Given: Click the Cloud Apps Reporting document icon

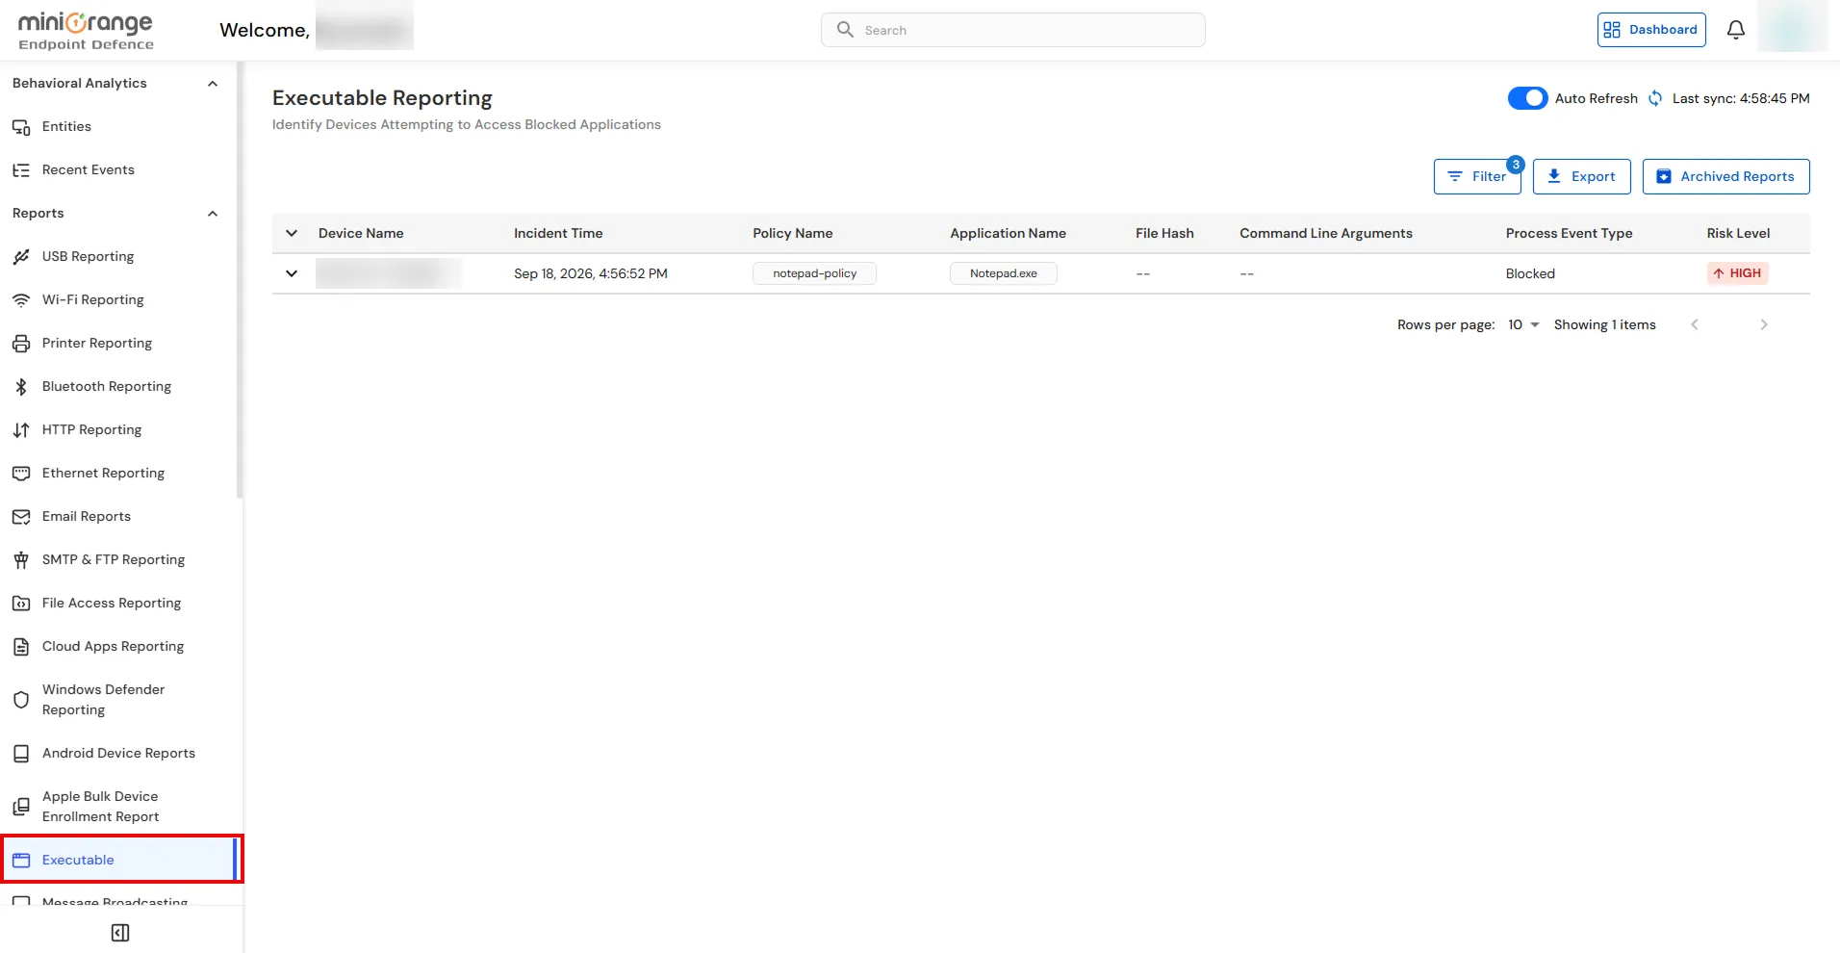Looking at the screenshot, I should click(x=21, y=647).
